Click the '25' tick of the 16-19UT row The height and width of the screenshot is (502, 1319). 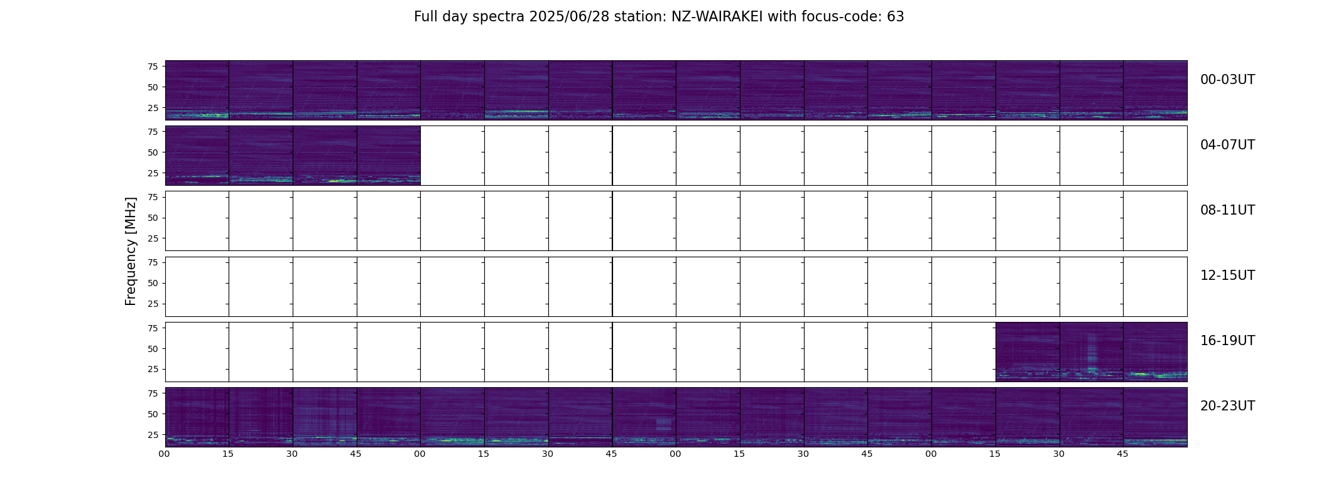153,369
